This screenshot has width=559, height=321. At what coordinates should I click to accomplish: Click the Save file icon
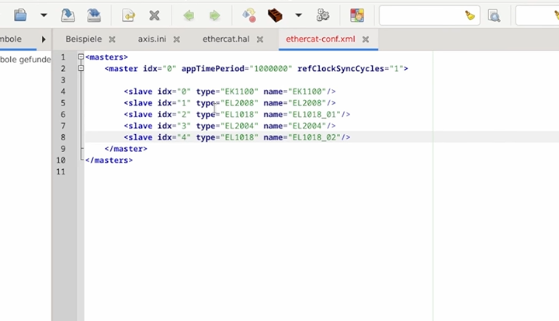(x=68, y=15)
